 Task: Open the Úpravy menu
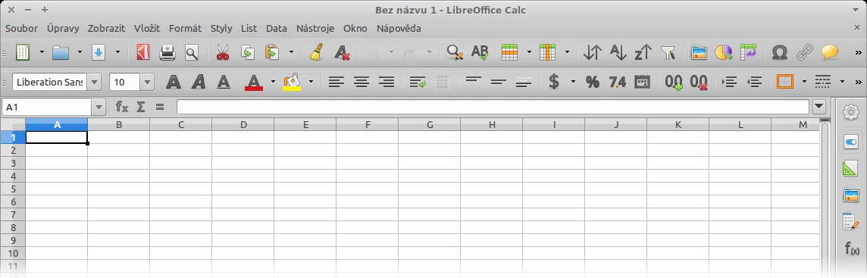(63, 28)
